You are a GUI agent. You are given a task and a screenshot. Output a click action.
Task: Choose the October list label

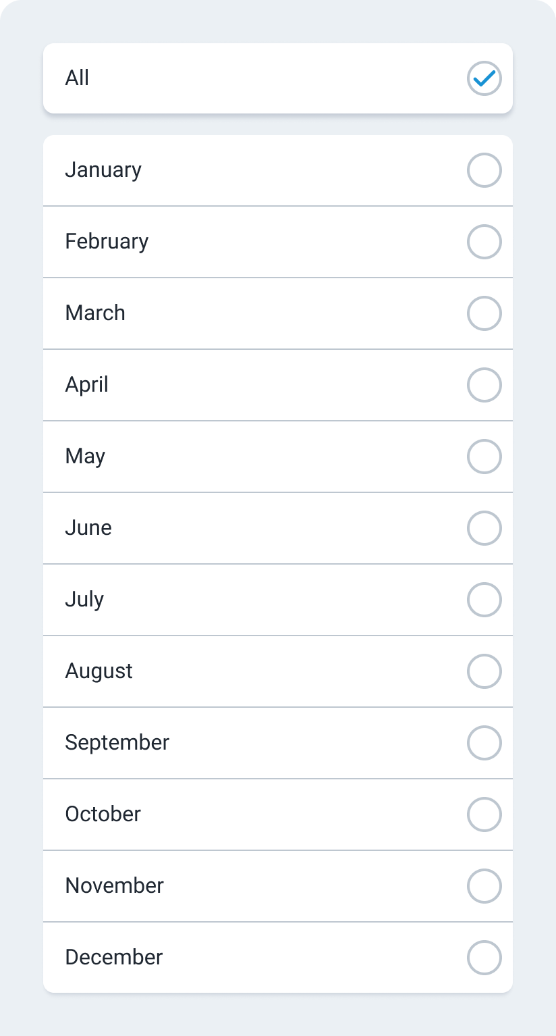pyautogui.click(x=103, y=814)
